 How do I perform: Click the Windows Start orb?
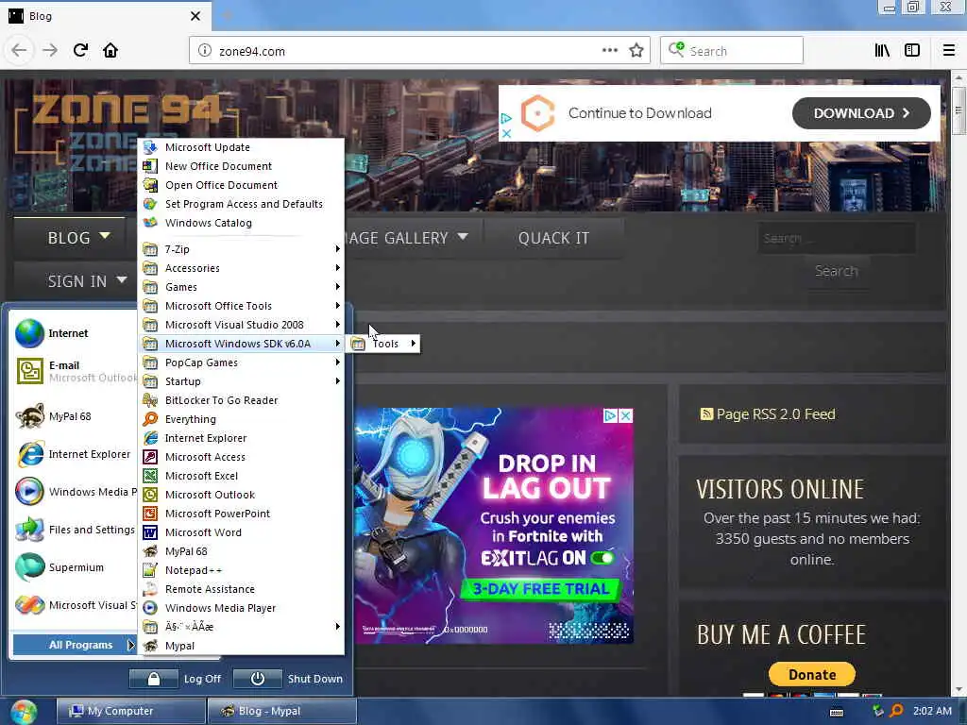[24, 712]
